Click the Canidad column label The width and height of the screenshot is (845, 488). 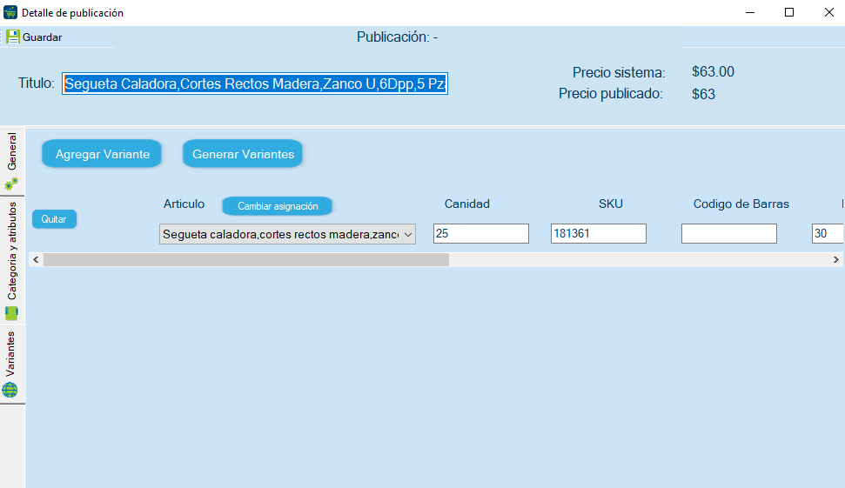click(x=466, y=204)
